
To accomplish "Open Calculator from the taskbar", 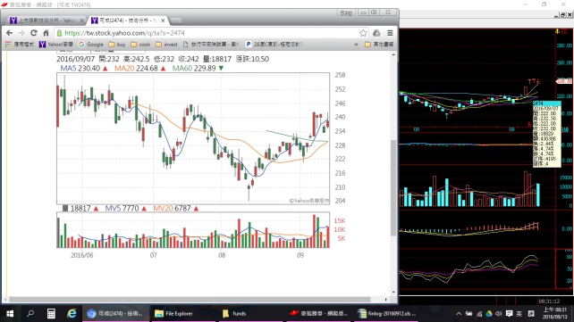I will click(x=51, y=314).
